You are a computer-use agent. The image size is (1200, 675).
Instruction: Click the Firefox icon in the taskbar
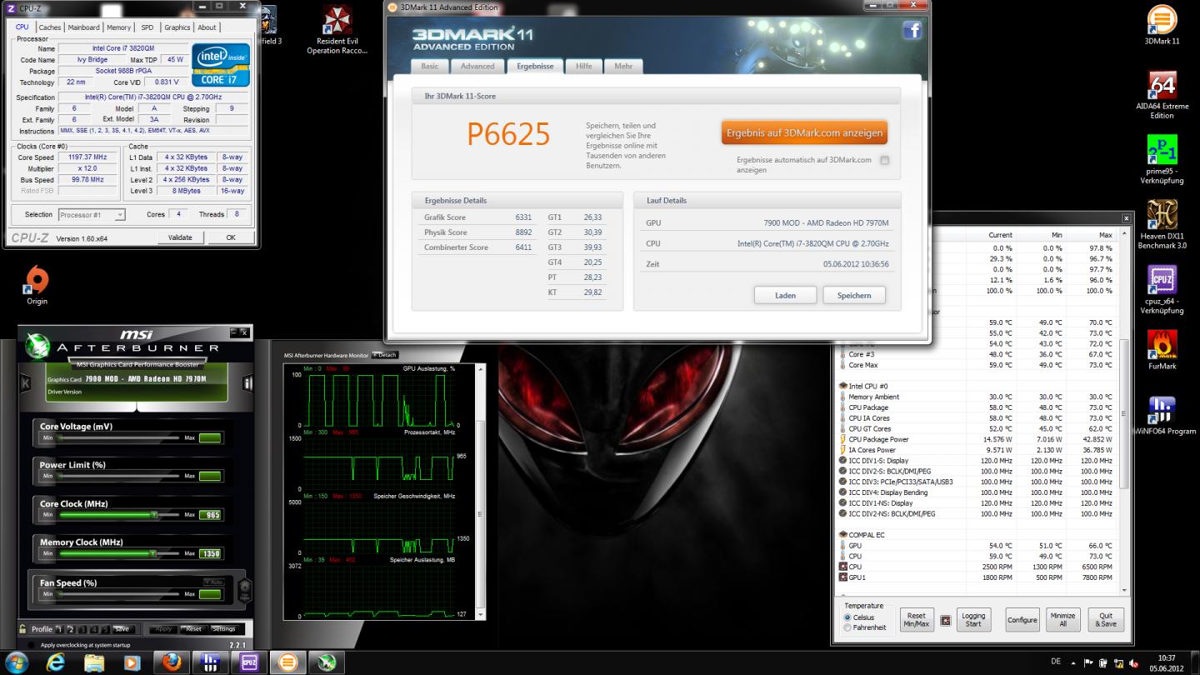coord(172,662)
